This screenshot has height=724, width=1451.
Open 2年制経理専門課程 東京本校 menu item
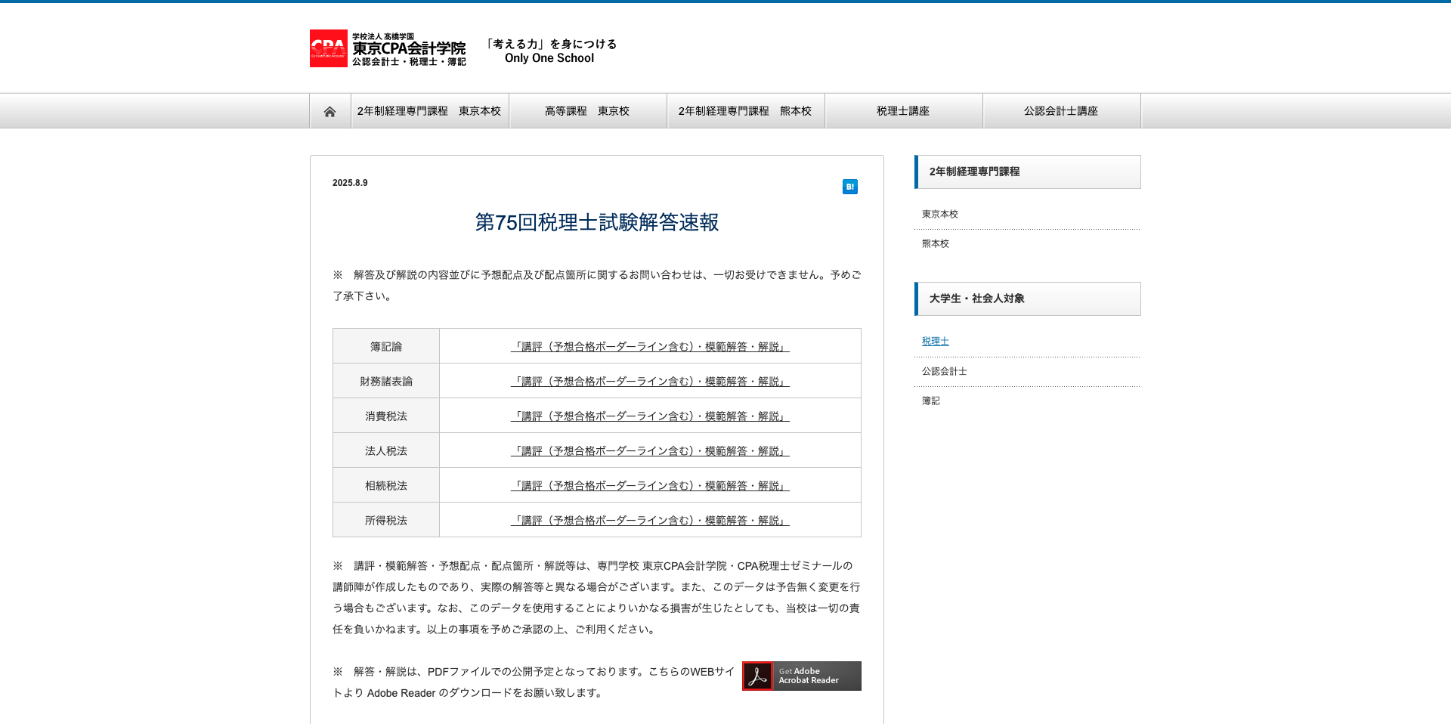430,111
